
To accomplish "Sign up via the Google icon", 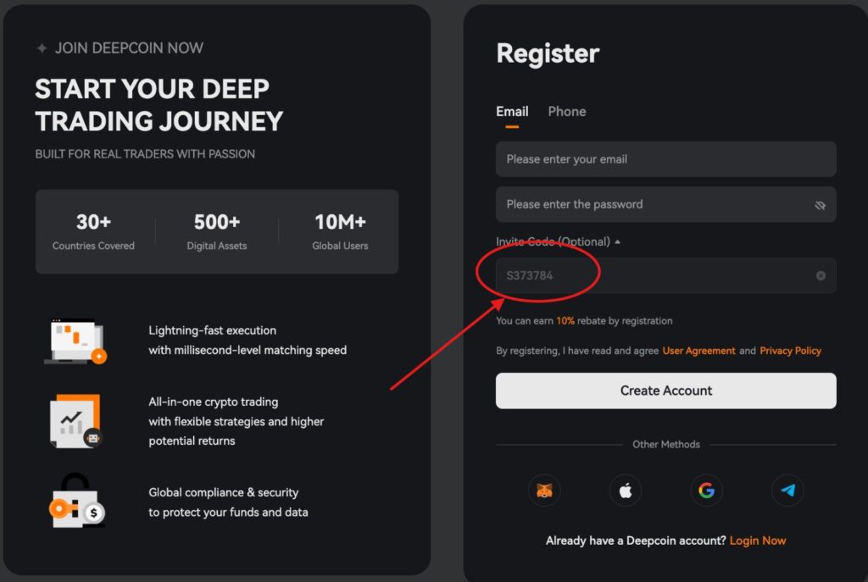I will point(706,490).
